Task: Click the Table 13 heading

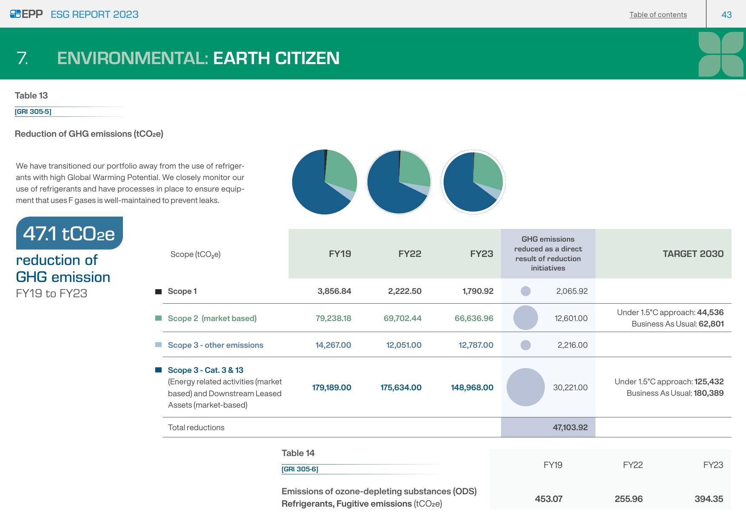Action: pyautogui.click(x=31, y=96)
